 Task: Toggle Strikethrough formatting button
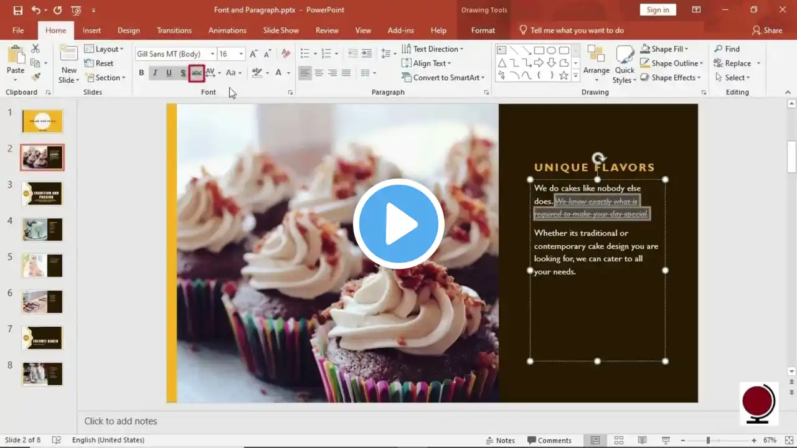(x=197, y=73)
